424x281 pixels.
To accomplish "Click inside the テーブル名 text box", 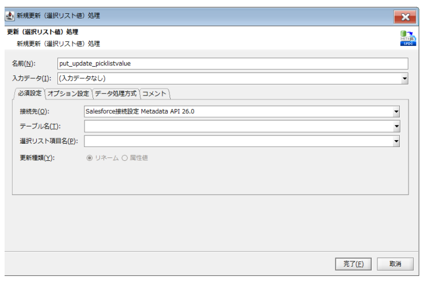I will pyautogui.click(x=238, y=126).
